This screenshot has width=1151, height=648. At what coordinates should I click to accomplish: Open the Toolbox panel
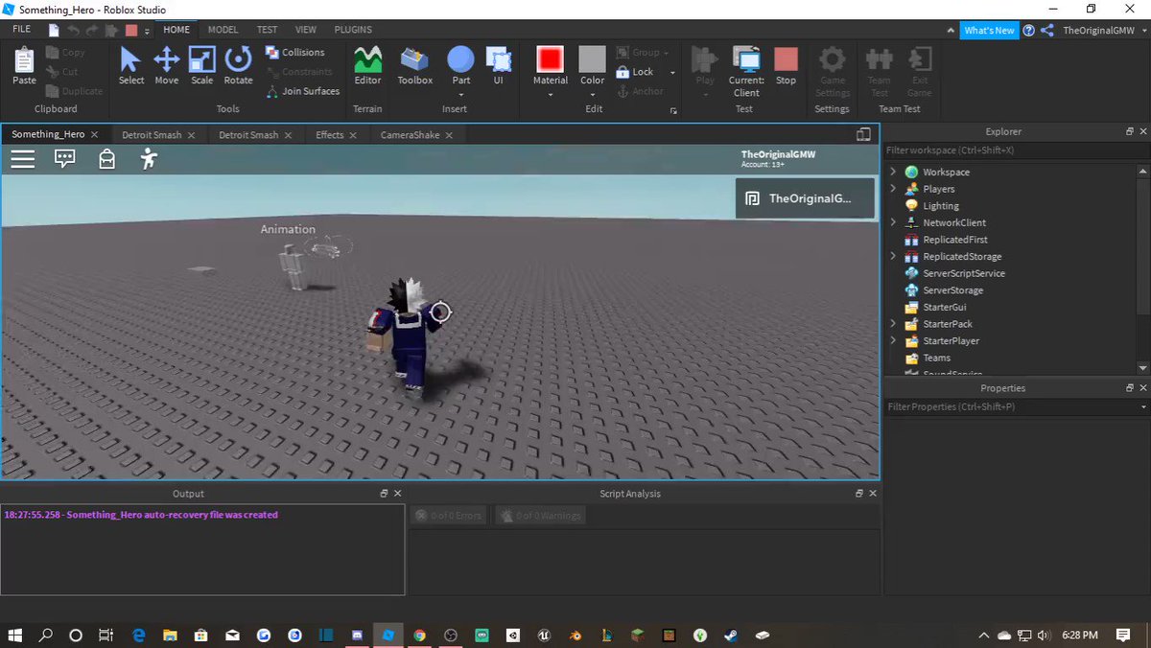coord(415,66)
